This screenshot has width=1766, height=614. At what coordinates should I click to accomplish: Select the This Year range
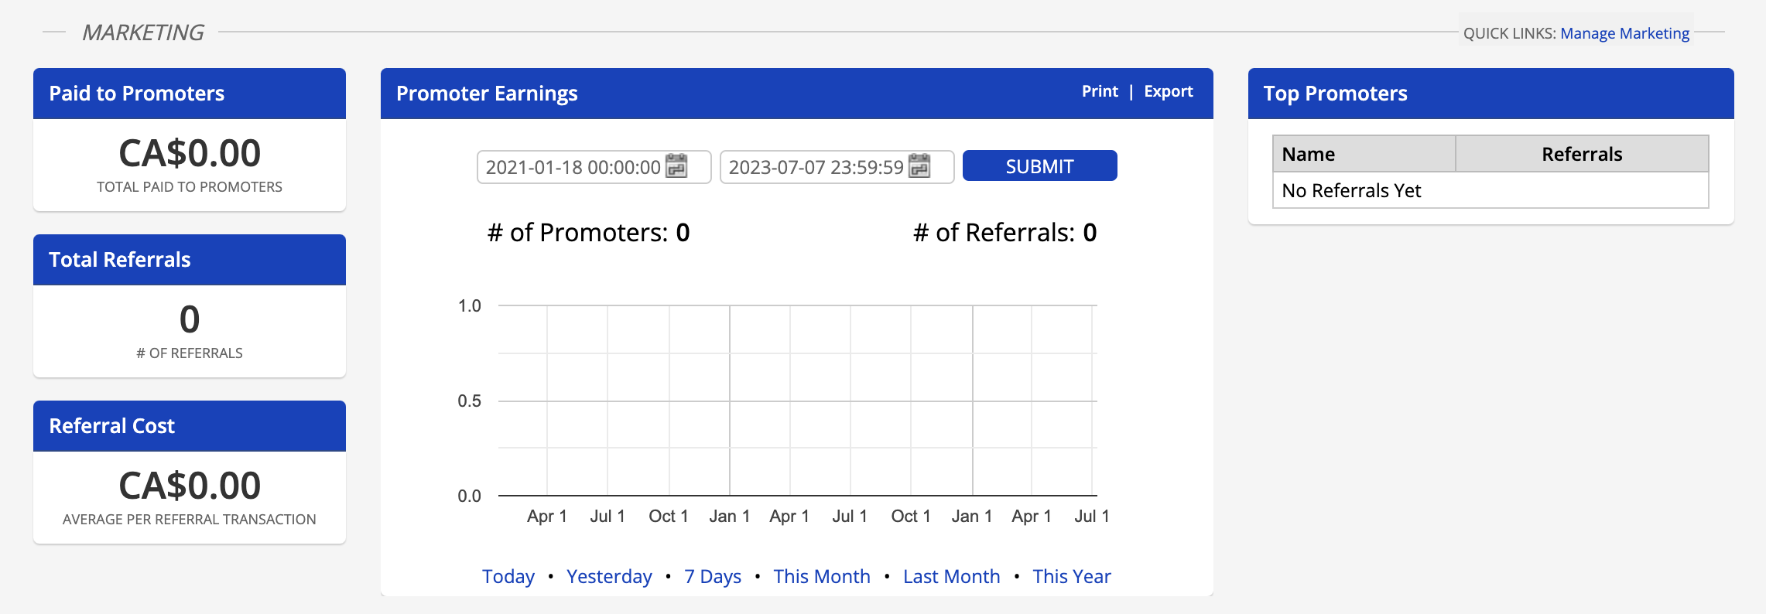coord(1072,576)
